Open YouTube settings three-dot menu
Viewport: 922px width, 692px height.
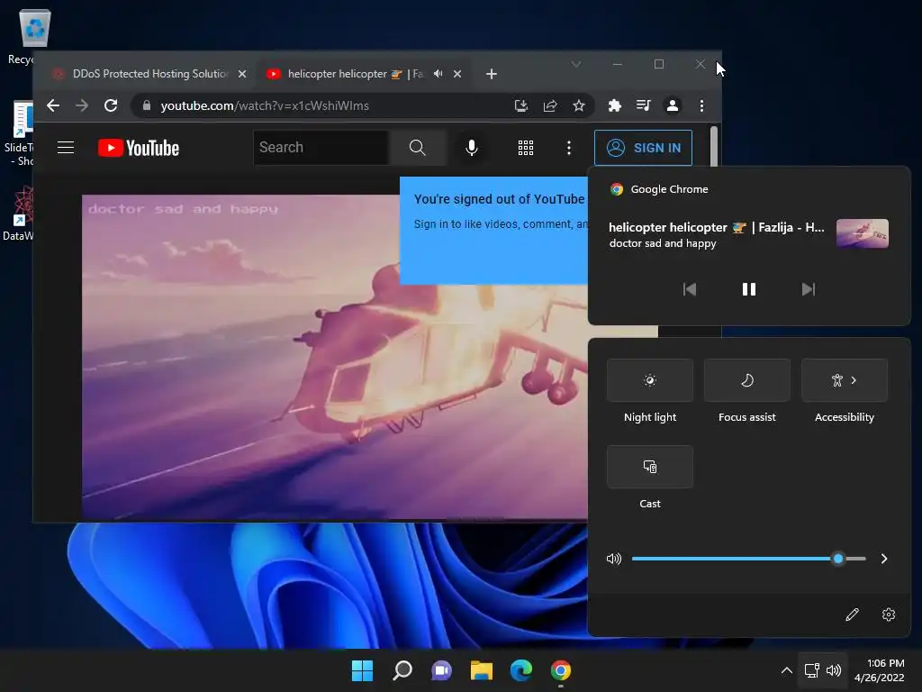(x=569, y=148)
